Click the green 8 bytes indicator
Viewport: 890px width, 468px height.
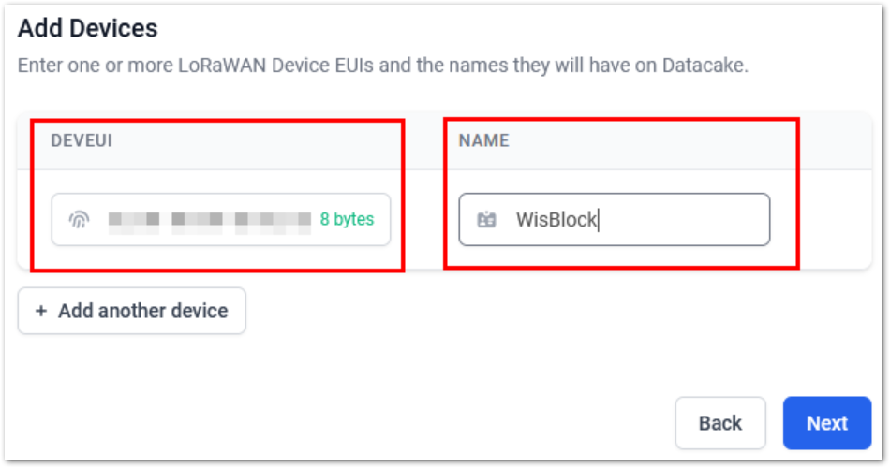pyautogui.click(x=347, y=220)
